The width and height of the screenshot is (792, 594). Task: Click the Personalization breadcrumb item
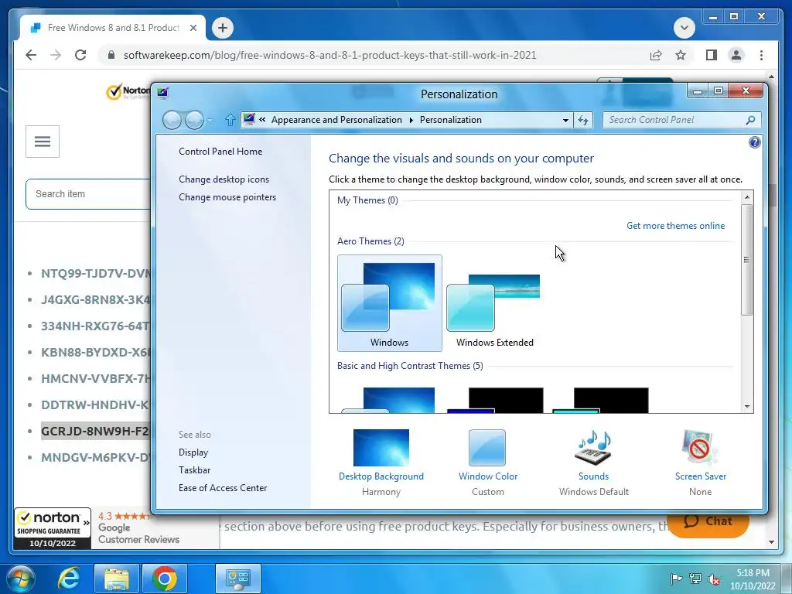click(x=451, y=120)
